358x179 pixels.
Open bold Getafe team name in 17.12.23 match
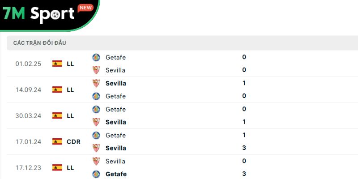[x=116, y=174]
